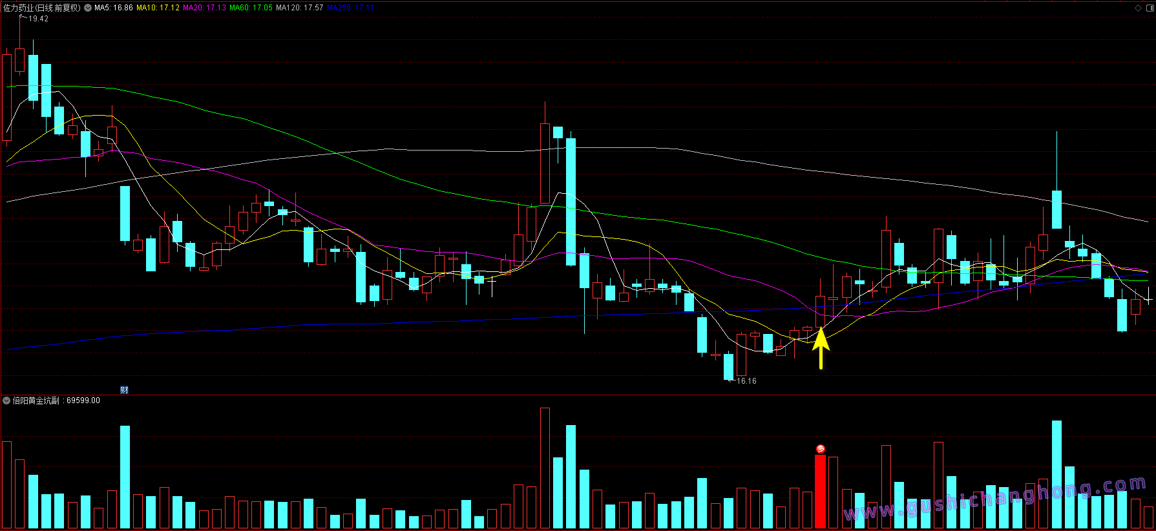1156x531 pixels.
Task: Click the gushichanghong.com watermark
Action: (x=995, y=498)
